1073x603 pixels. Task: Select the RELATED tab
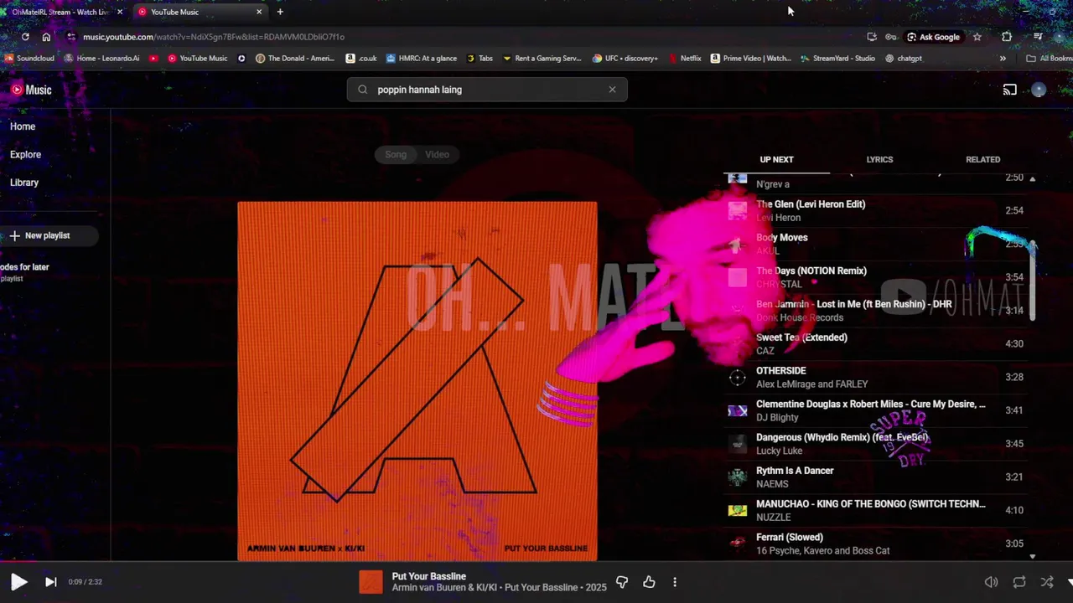tap(982, 159)
